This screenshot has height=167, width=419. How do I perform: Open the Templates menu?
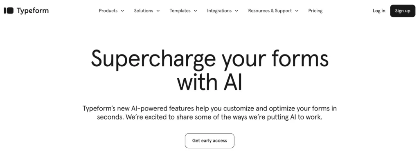(x=180, y=11)
